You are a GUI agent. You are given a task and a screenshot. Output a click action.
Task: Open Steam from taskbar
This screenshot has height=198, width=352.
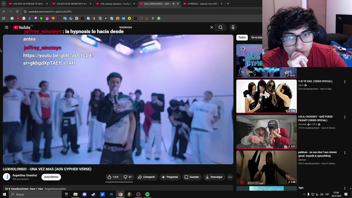94,194
